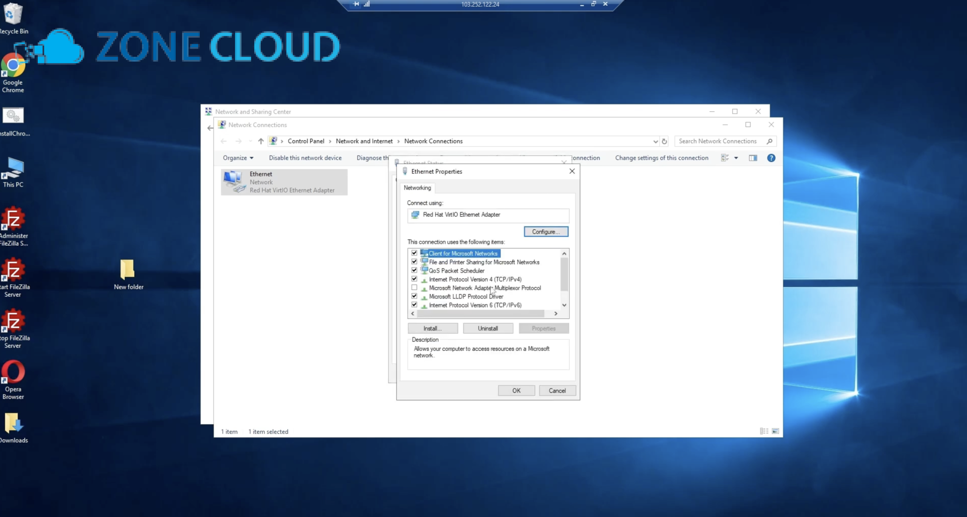Click the pin icon on the remote session bar

[356, 4]
